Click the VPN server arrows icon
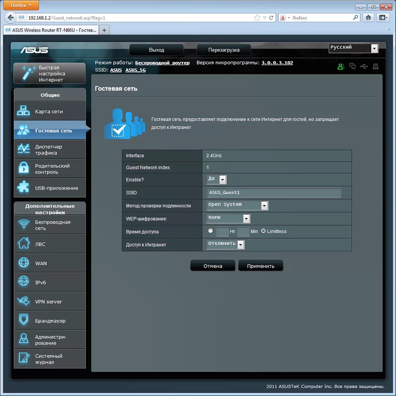Image resolution: width=396 pixels, height=396 pixels. point(24,301)
